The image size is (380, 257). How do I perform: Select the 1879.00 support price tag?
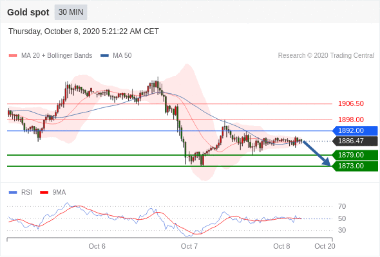click(355, 155)
